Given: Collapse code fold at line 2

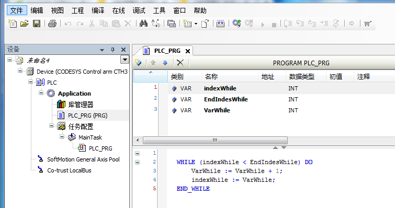Looking at the screenshot, I should tap(137, 162).
